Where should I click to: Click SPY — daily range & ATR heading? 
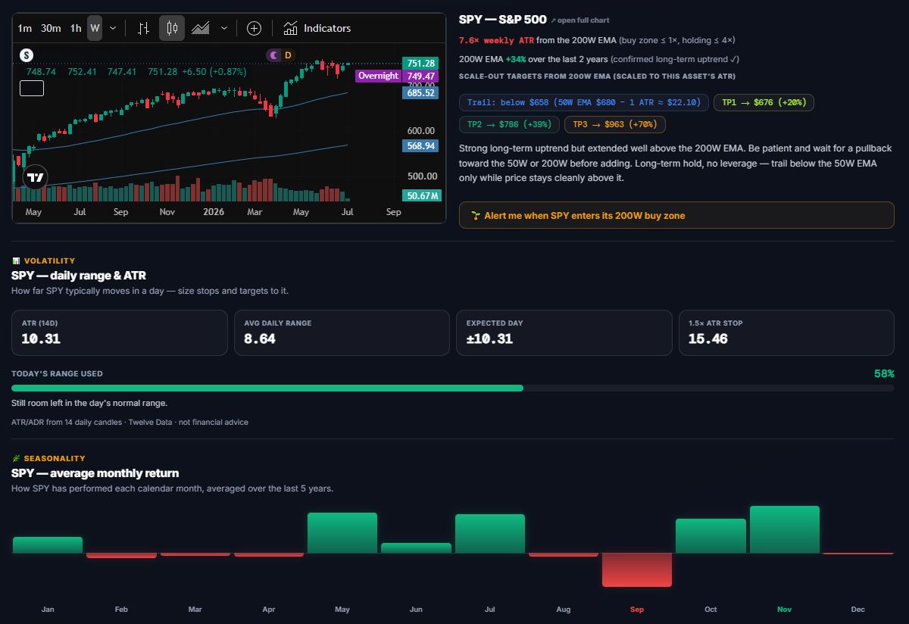[79, 276]
